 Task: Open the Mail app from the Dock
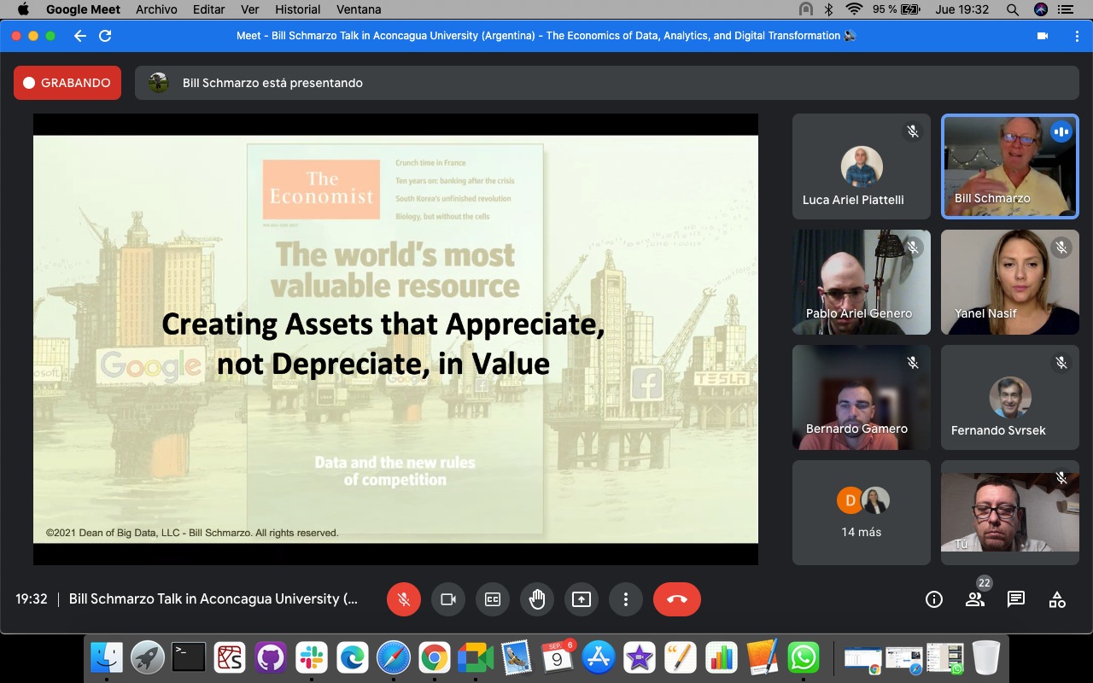point(517,657)
